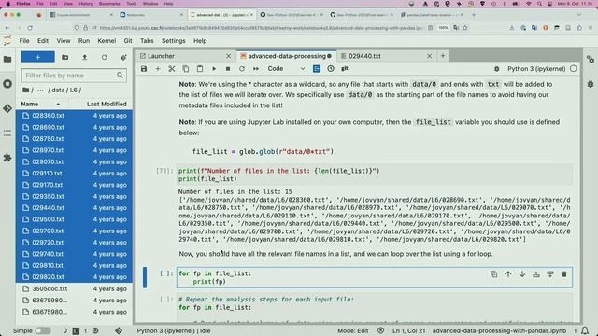Viewport: 598px width, 336px height.
Task: Click the kernel status circle indicator
Action: (573, 69)
